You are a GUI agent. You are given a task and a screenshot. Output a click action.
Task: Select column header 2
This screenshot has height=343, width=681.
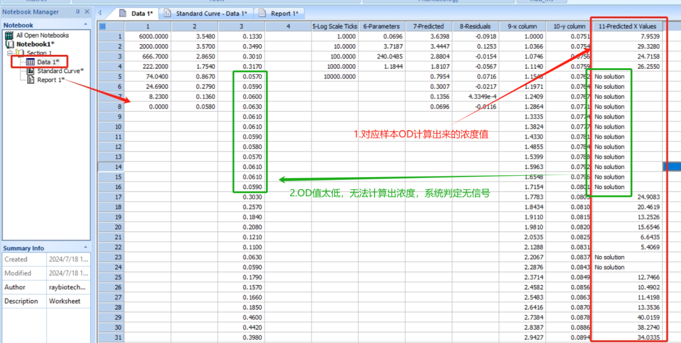tap(195, 26)
